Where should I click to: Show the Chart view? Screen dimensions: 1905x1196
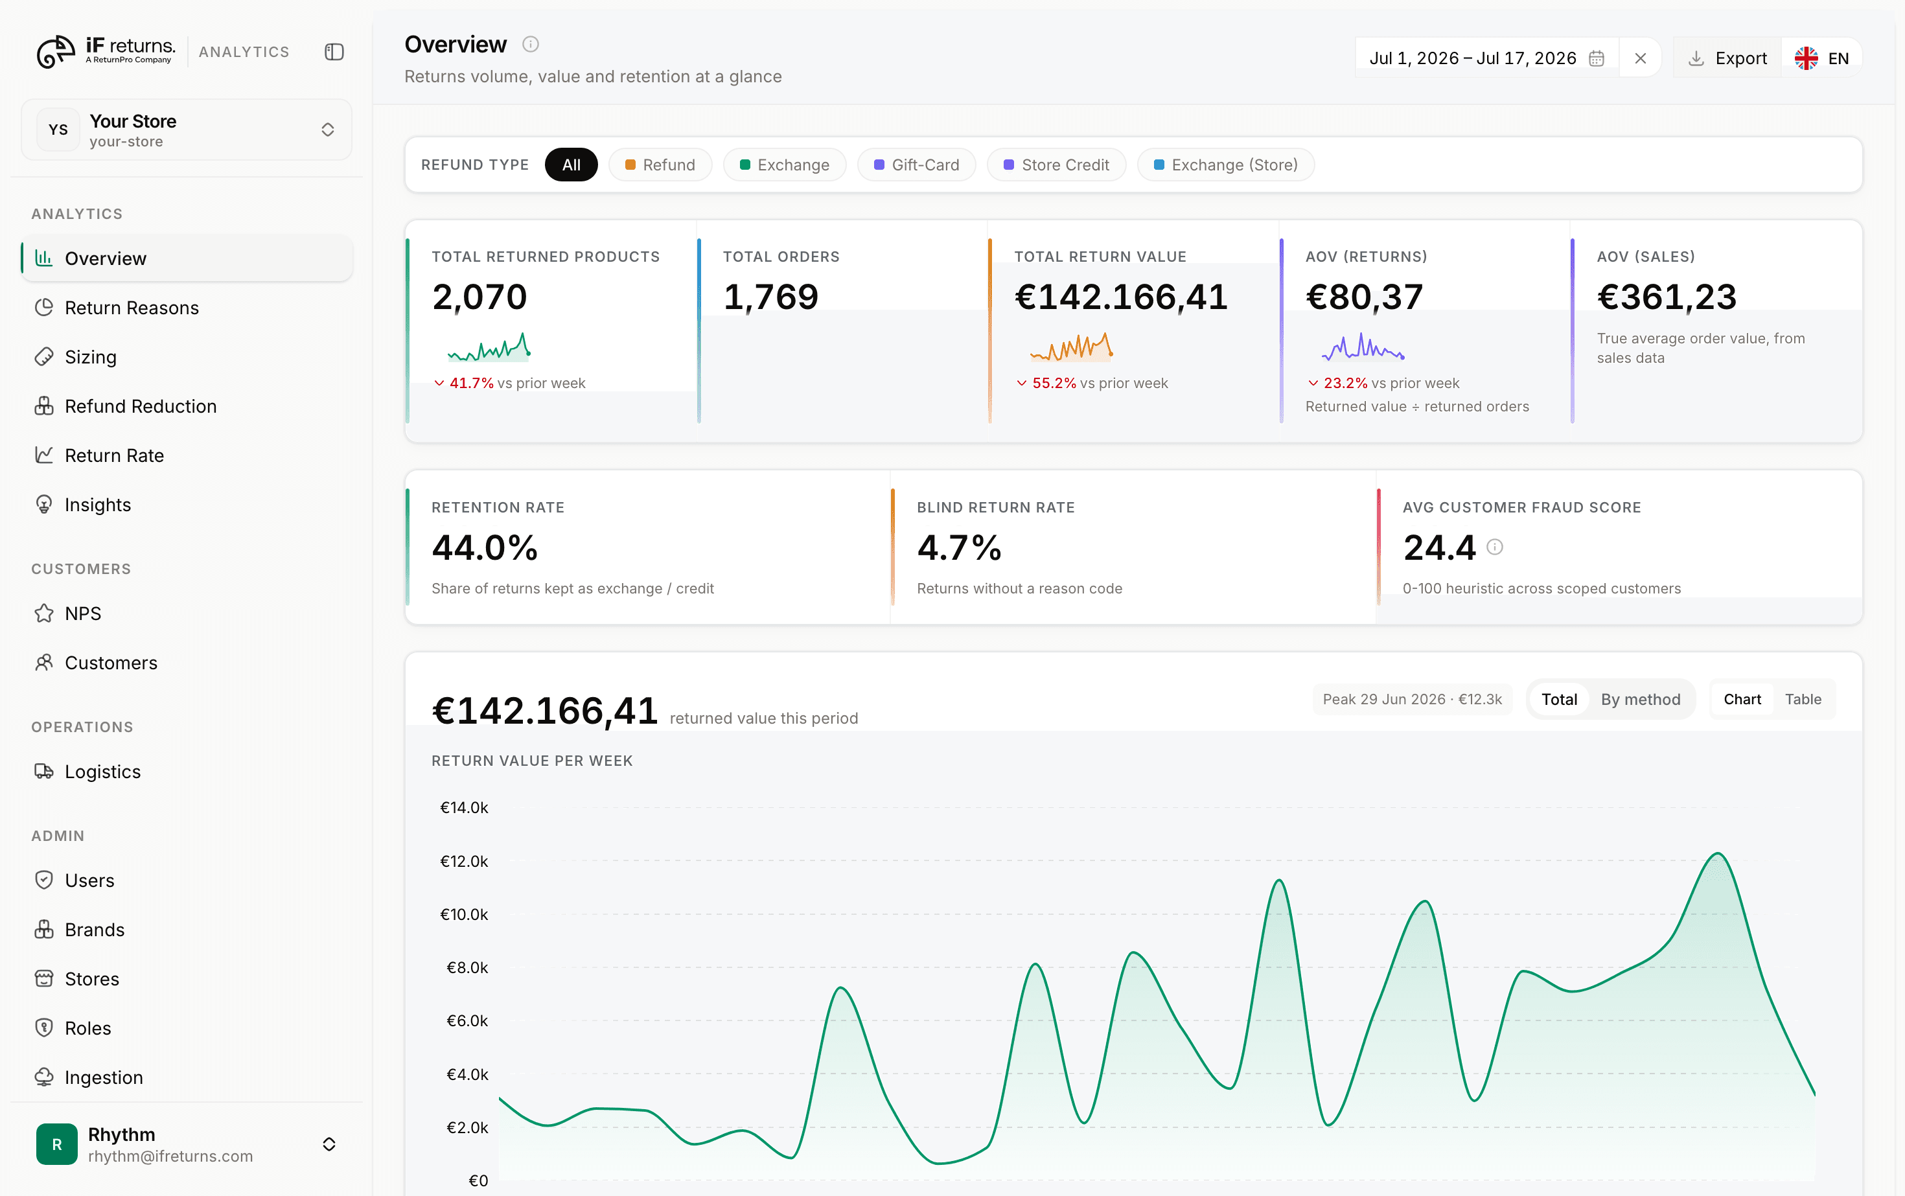1742,699
